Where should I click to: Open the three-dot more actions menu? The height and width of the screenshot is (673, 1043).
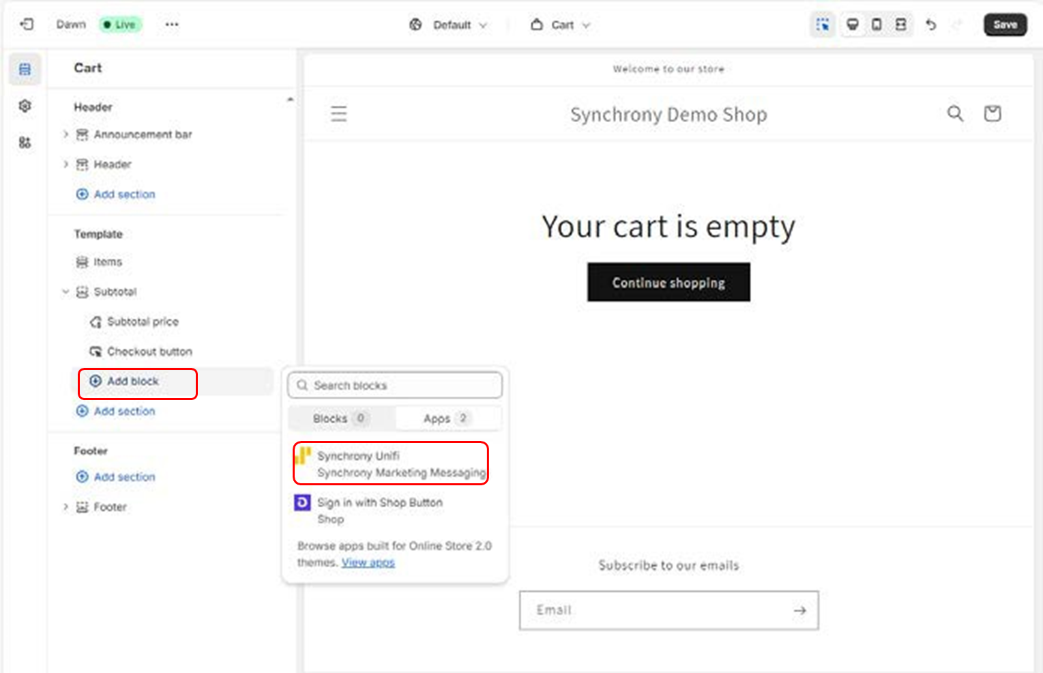(x=171, y=25)
